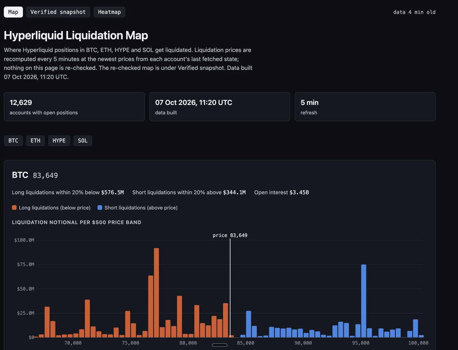Image resolution: width=458 pixels, height=350 pixels.
Task: Click the $25.0M y-axis label
Action: point(26,313)
